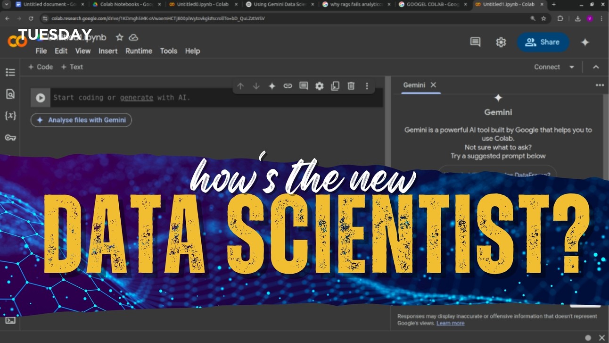Open the browser extensions icon
Screen dimensions: 609x343
pyautogui.click(x=560, y=18)
